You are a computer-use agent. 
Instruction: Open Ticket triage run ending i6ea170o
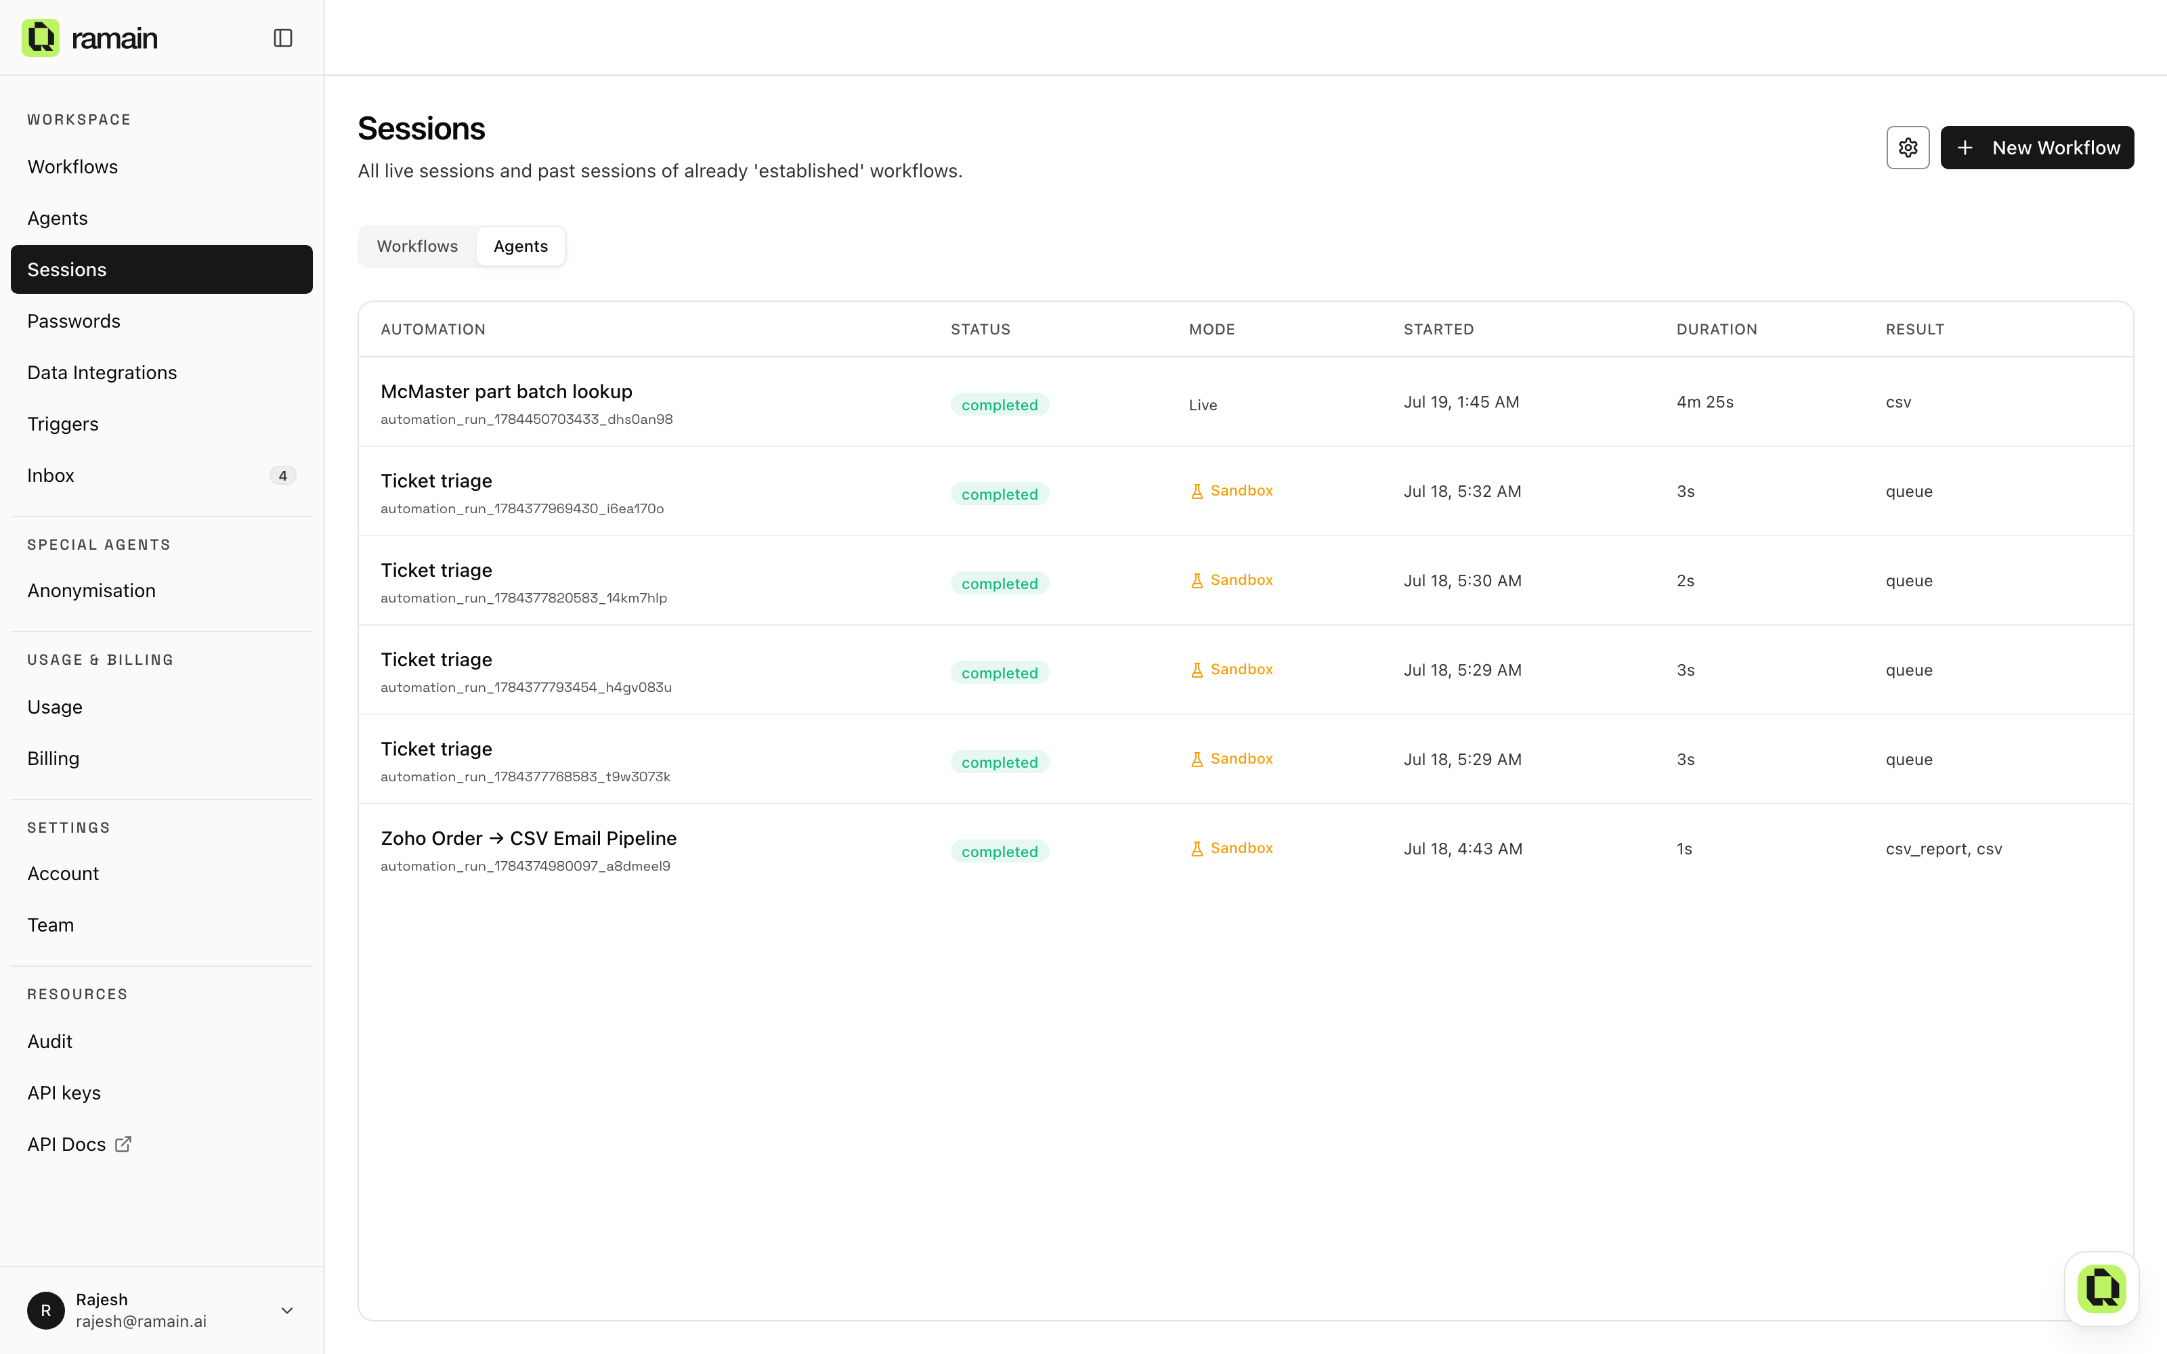(x=1245, y=492)
